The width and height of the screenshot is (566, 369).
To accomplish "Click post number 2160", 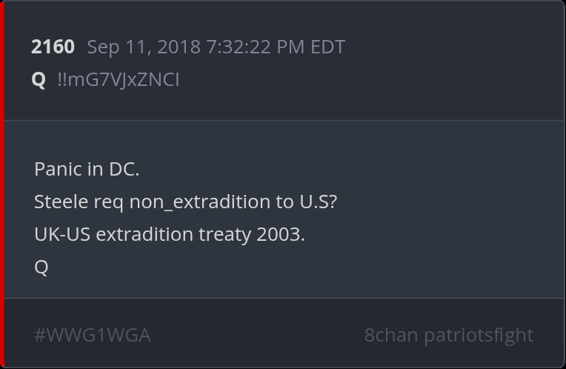I will [53, 47].
